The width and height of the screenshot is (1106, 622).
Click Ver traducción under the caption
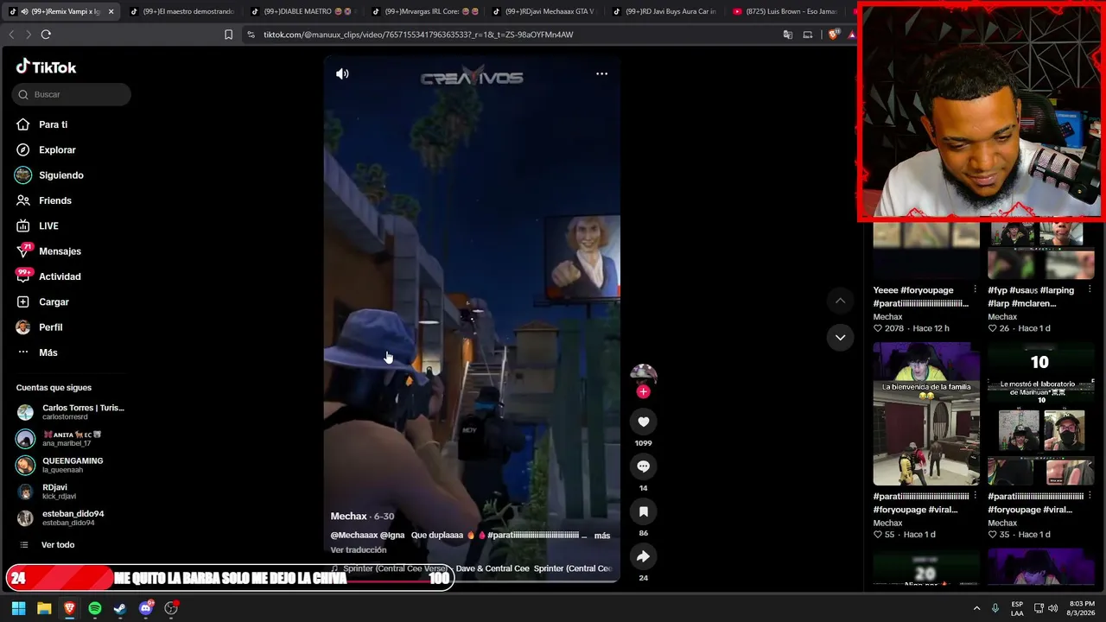(x=359, y=550)
